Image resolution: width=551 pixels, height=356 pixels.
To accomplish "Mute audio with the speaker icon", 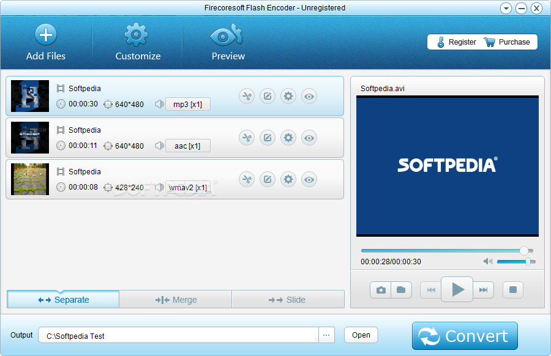I will coord(488,261).
